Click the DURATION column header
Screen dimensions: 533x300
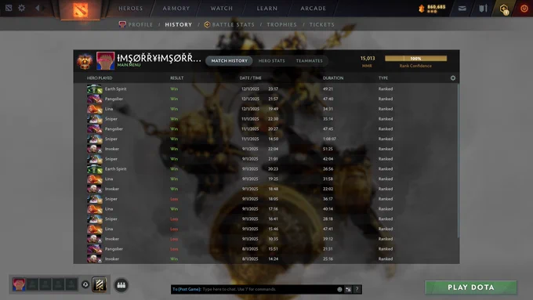tap(333, 78)
